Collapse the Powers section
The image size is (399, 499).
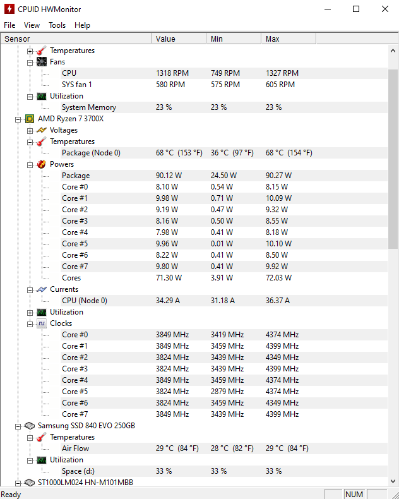[x=30, y=164]
